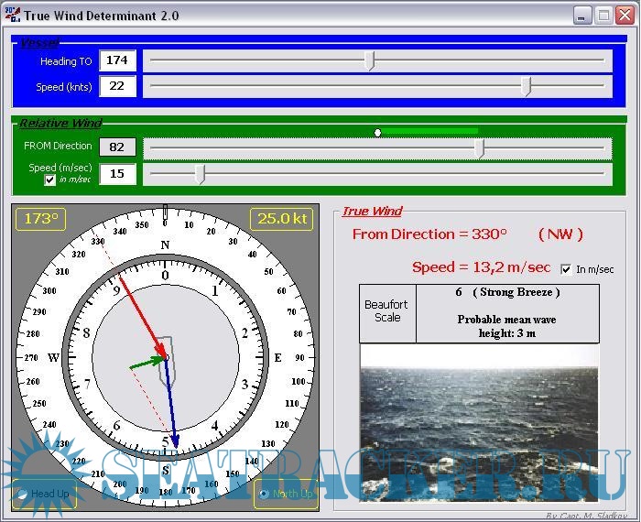Click the white circle marker above the green bar
This screenshot has width=641, height=522.
click(x=377, y=133)
